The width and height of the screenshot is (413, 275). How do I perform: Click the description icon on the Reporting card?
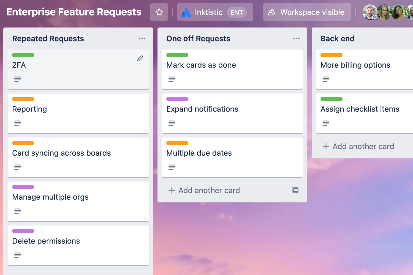coord(17,123)
